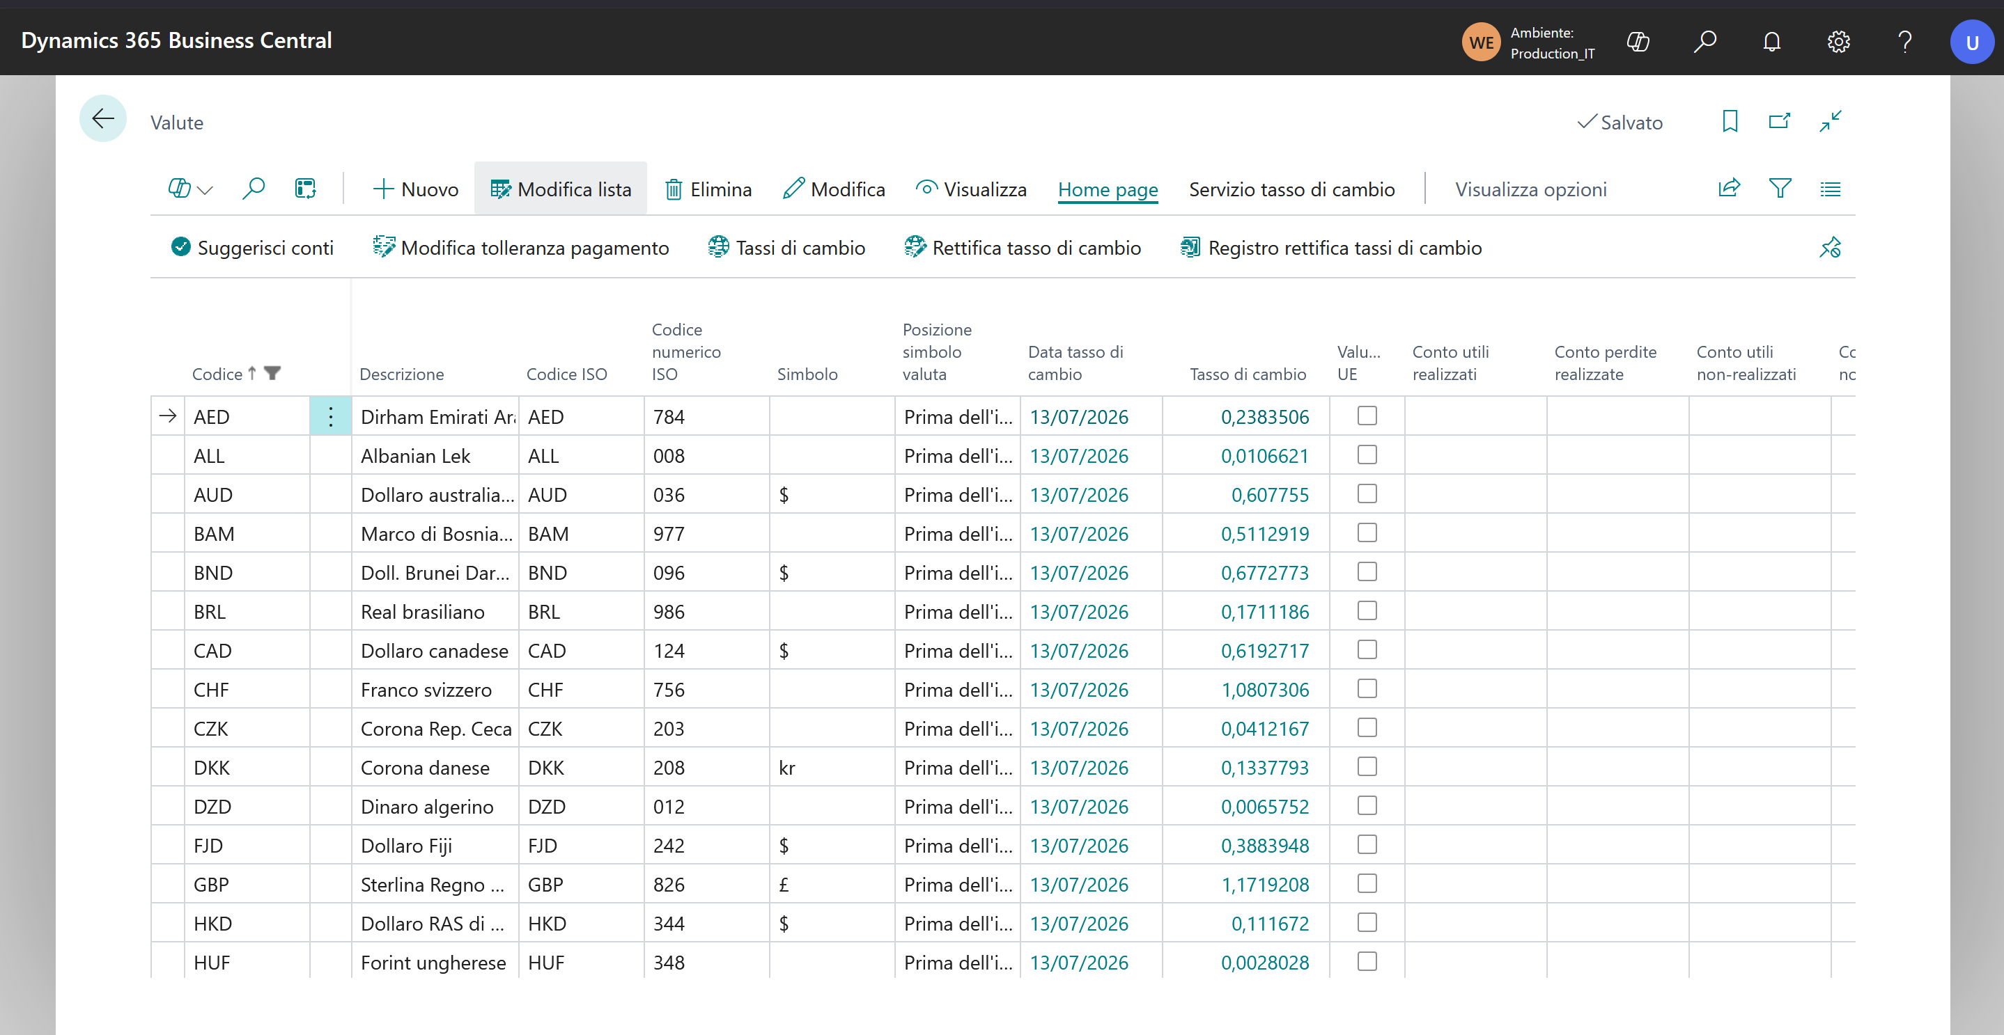Click ISO numeric code 344 cell
This screenshot has height=1035, width=2004.
click(x=706, y=923)
